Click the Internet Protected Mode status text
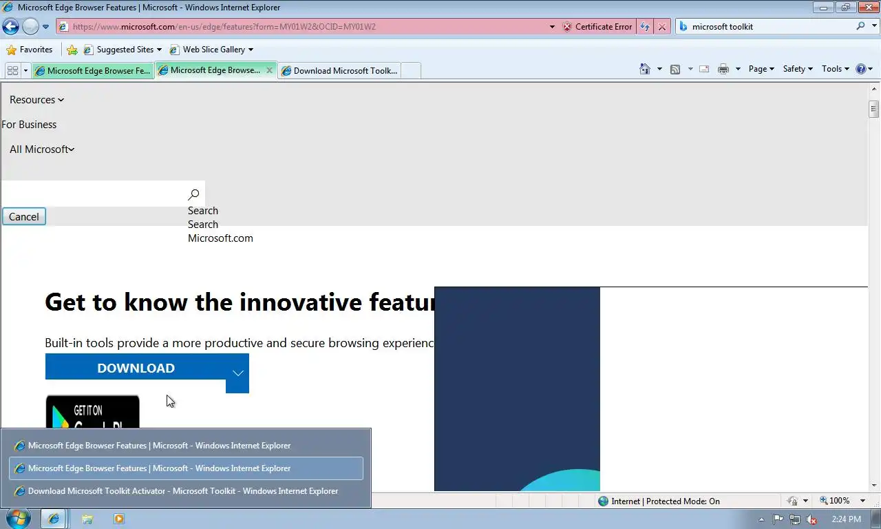Viewport: 881px width, 529px height. [x=665, y=501]
